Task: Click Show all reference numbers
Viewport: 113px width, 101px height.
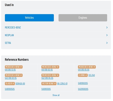Action: pos(56,95)
